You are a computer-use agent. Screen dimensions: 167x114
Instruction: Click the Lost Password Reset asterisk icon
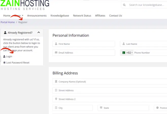4,63
